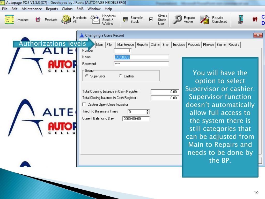The width and height of the screenshot is (265, 199).
Task: Open Repairs Active wrench icon
Action: (177, 19)
